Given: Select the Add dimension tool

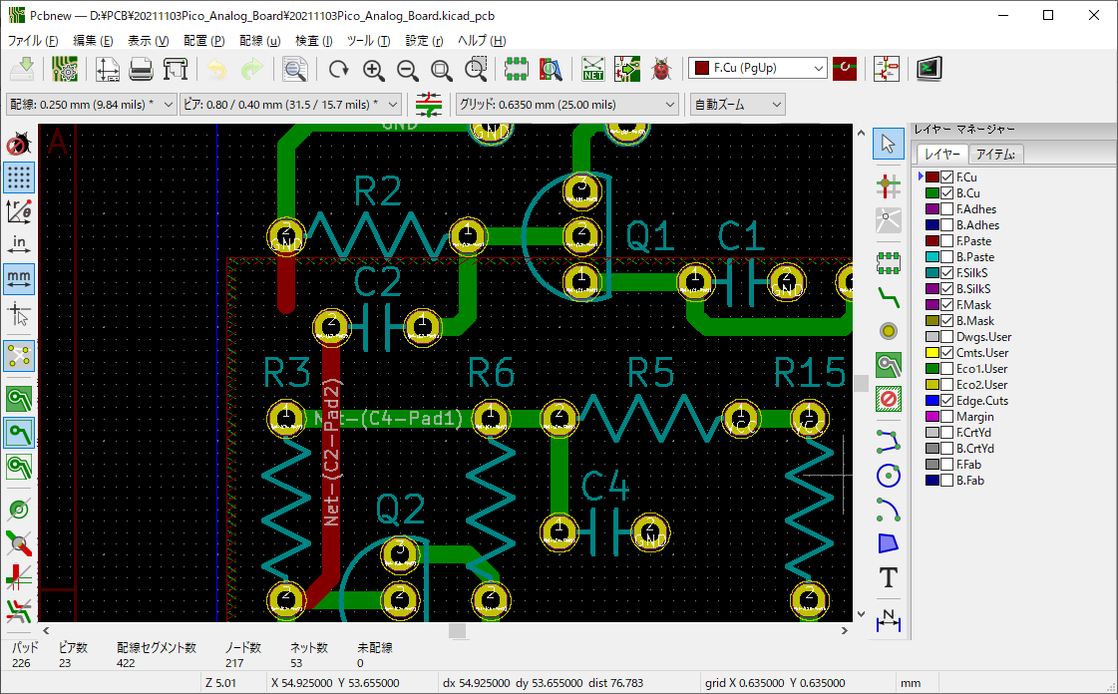Looking at the screenshot, I should coord(888,620).
